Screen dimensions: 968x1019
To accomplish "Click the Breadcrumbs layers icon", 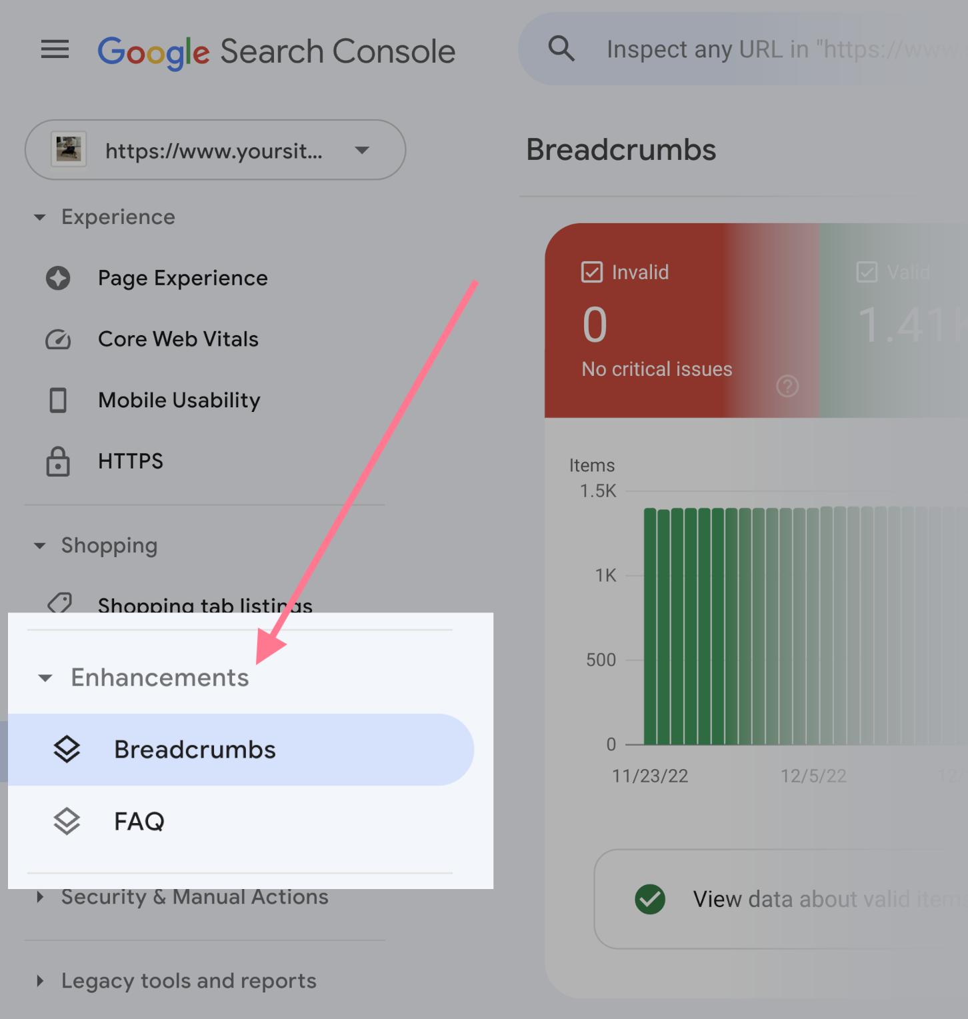I will [67, 750].
